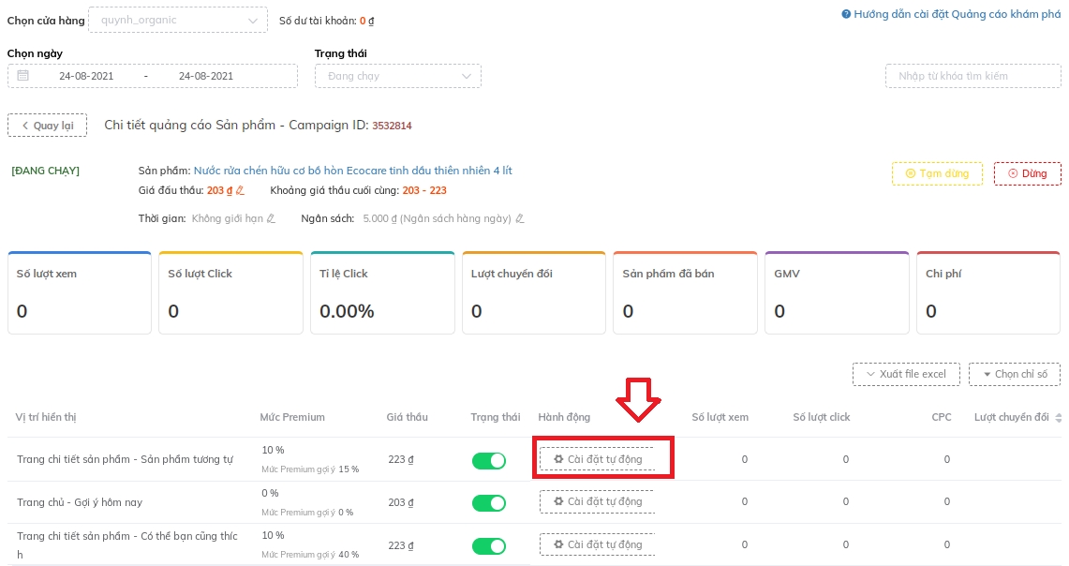Viewport: 1069px width, 566px height.
Task: Open the quynh_organic store dropdown
Action: point(176,20)
